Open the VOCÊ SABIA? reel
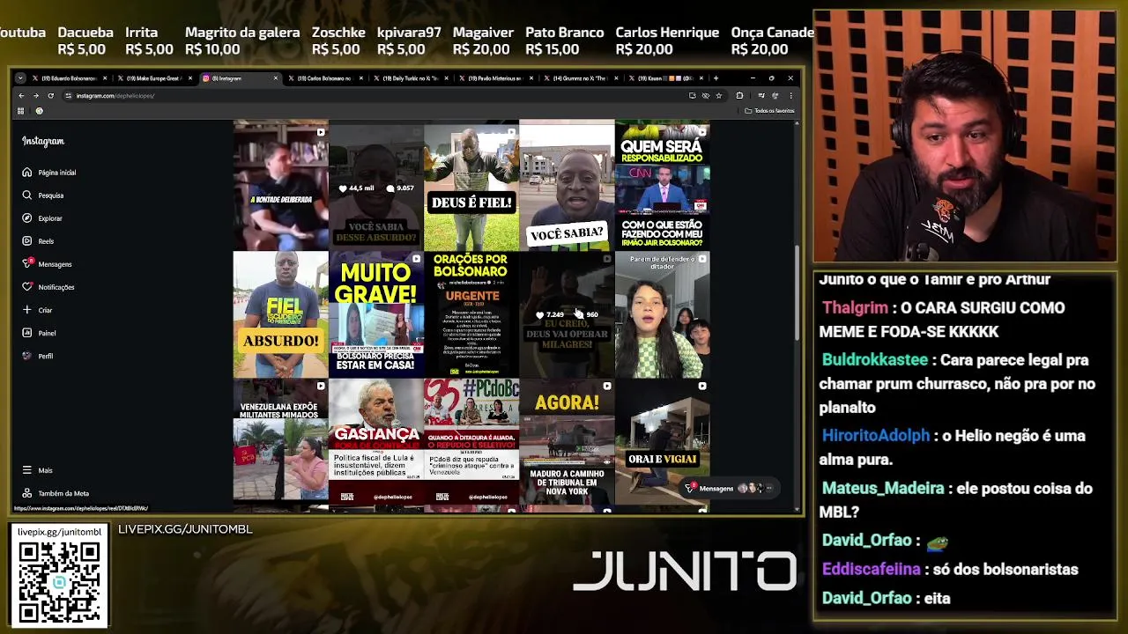1128x634 pixels. tap(567, 188)
